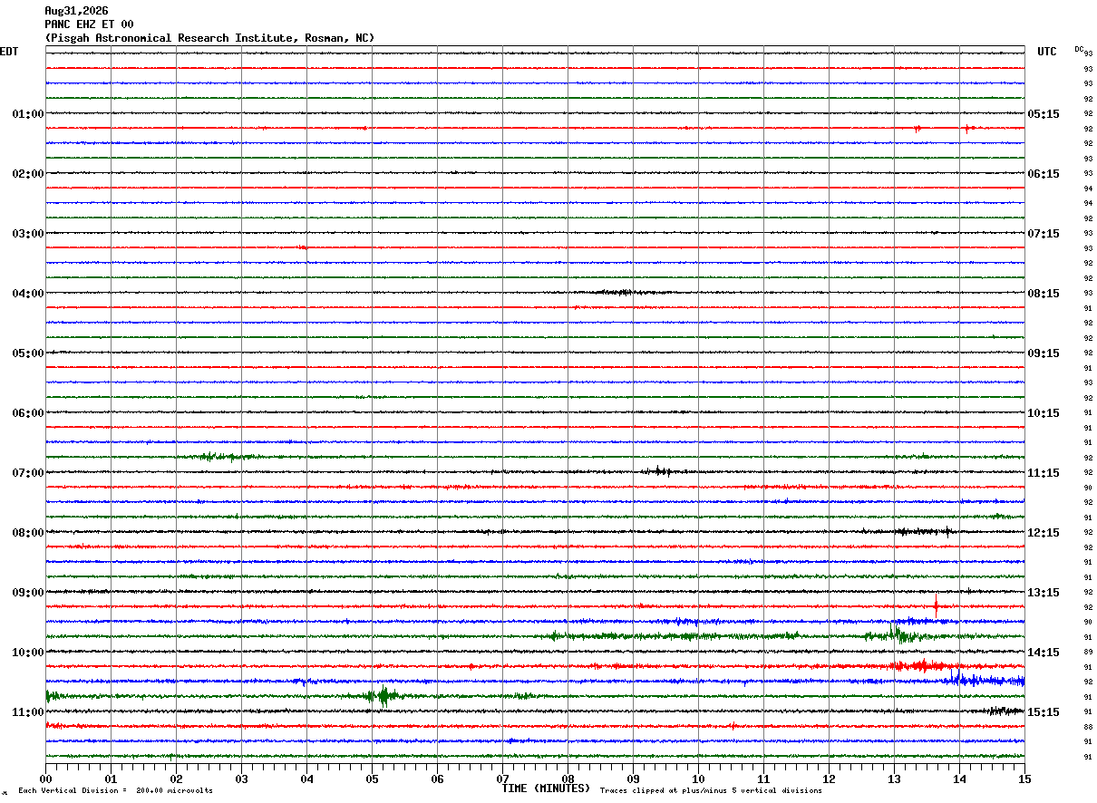Click the Pisgah Astronomical Research Institute title
This screenshot has width=1097, height=803.
click(209, 38)
